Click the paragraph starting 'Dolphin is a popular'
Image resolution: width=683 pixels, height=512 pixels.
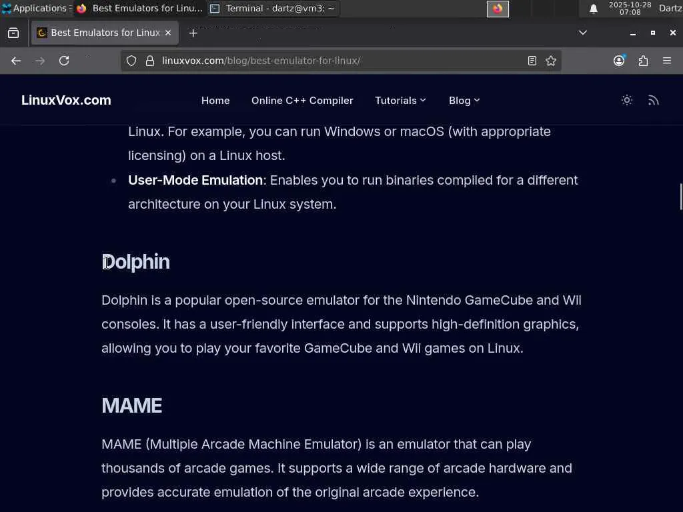pos(341,325)
